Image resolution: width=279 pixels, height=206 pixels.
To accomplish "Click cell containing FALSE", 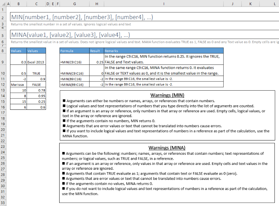I will pyautogui.click(x=36, y=85).
